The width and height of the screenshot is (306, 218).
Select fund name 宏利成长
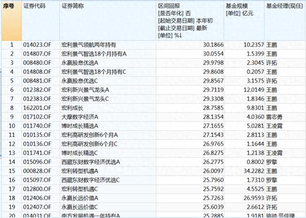point(72,108)
